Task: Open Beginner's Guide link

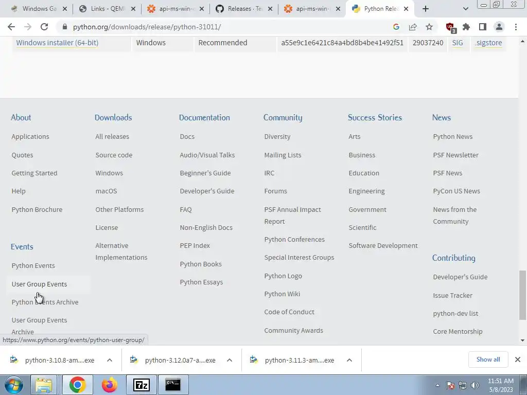Action: coord(205,173)
